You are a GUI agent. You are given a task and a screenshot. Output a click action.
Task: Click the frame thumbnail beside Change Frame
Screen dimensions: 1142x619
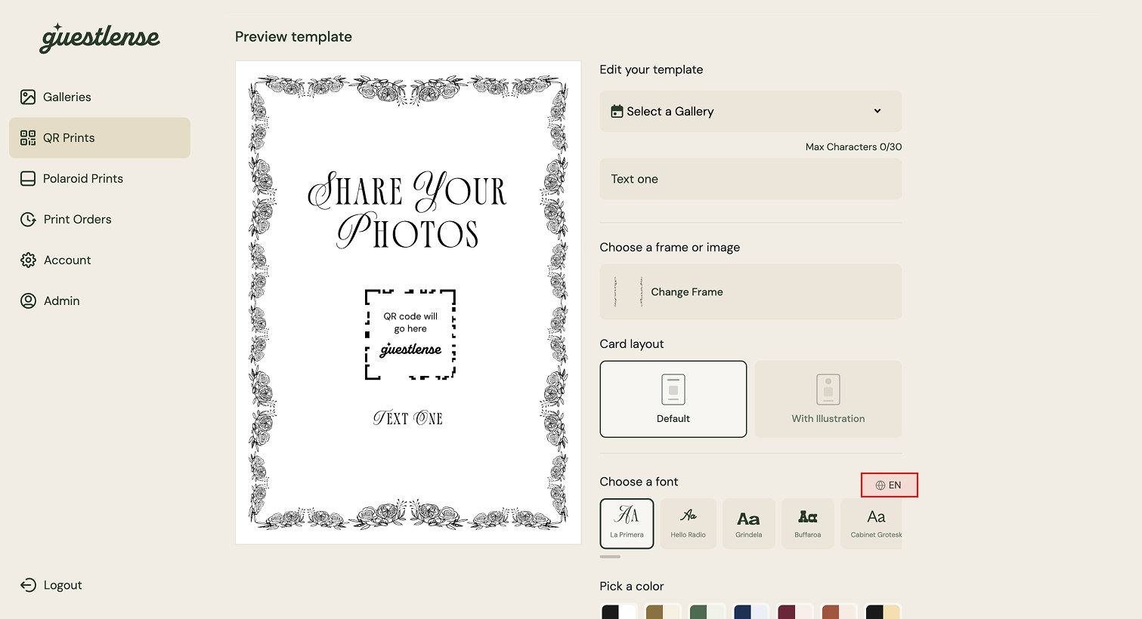coord(628,291)
